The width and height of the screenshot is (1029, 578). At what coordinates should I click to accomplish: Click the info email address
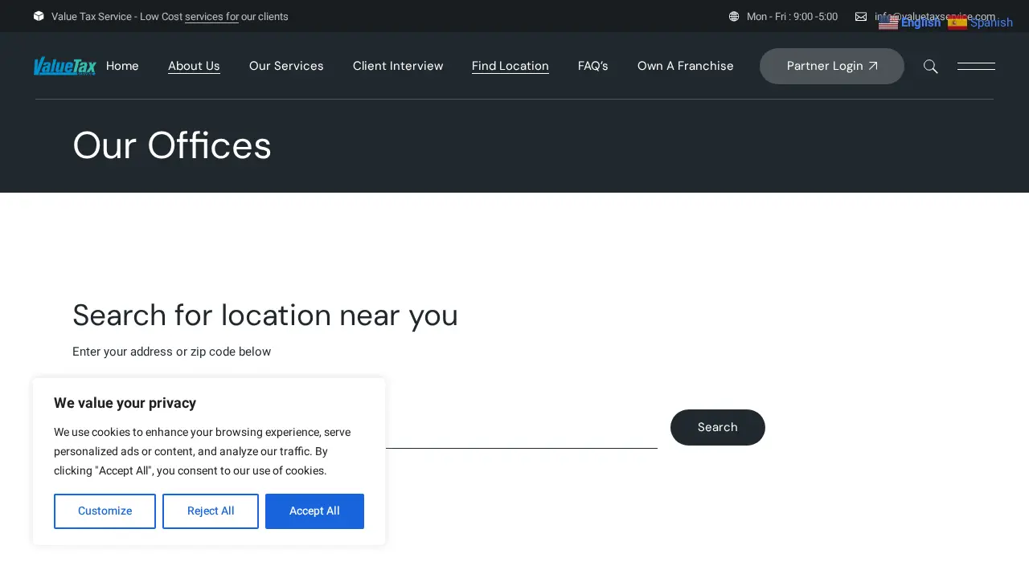[x=935, y=17]
